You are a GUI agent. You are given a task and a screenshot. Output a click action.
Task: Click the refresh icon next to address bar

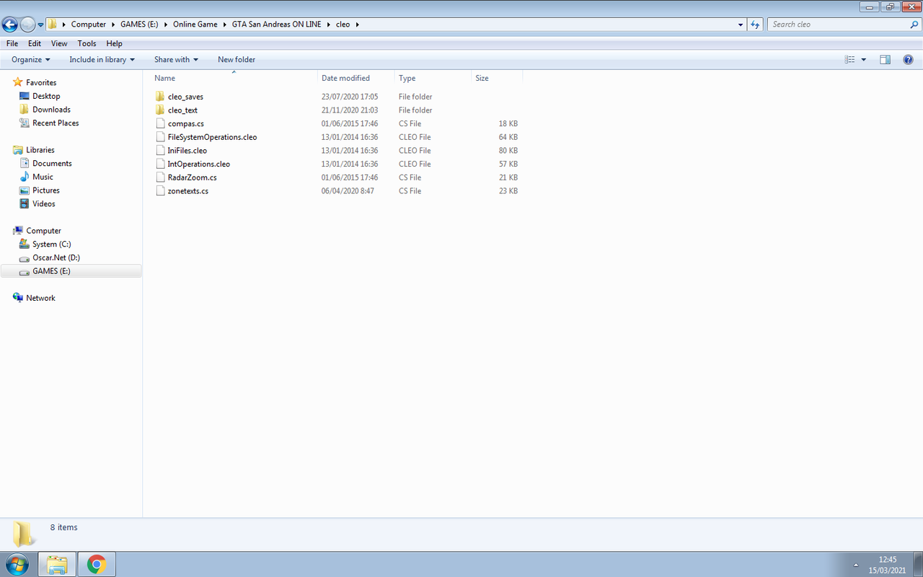755,25
